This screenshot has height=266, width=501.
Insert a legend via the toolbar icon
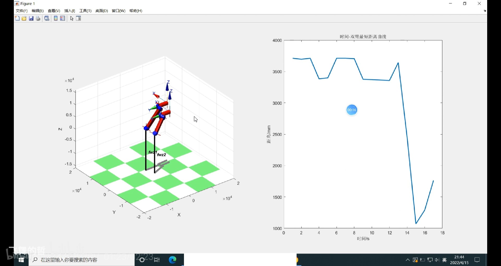click(63, 18)
